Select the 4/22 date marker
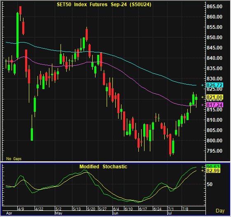This screenshot has height=217, width=231. click(39, 209)
